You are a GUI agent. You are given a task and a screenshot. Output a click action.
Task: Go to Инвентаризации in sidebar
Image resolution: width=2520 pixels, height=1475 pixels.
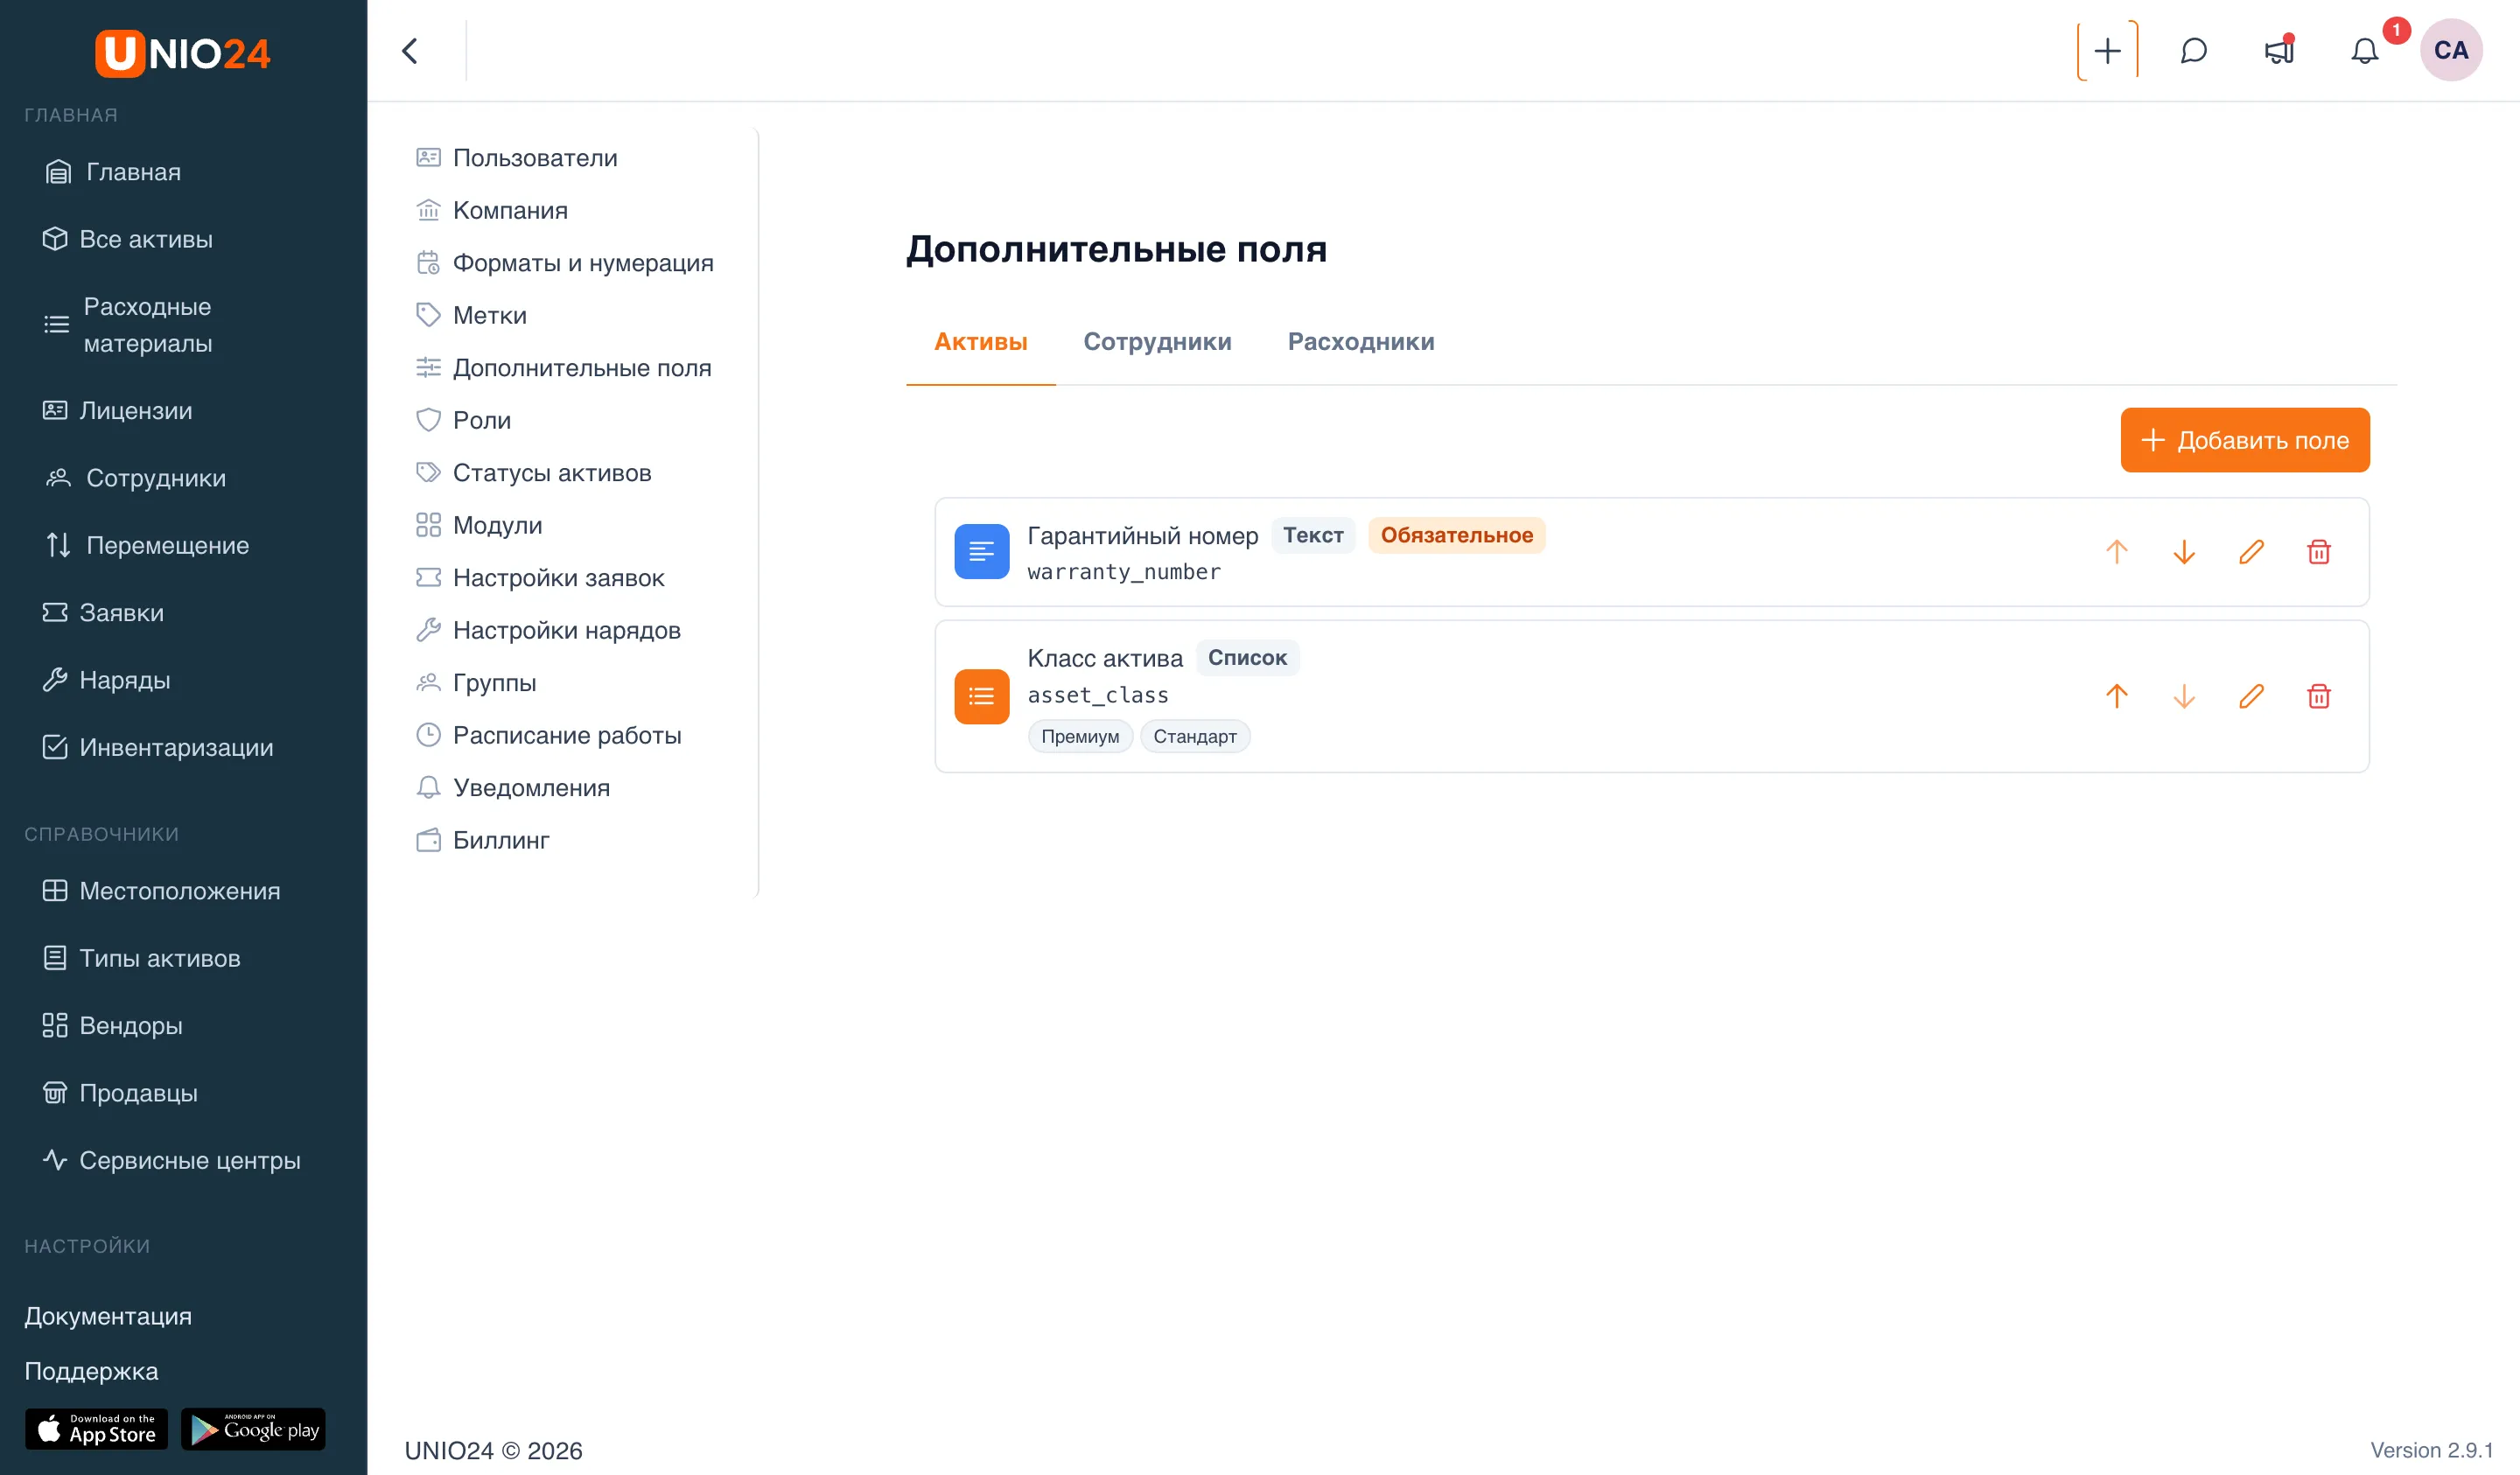(176, 747)
